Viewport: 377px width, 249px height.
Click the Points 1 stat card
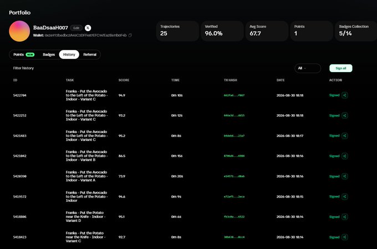[x=312, y=31]
